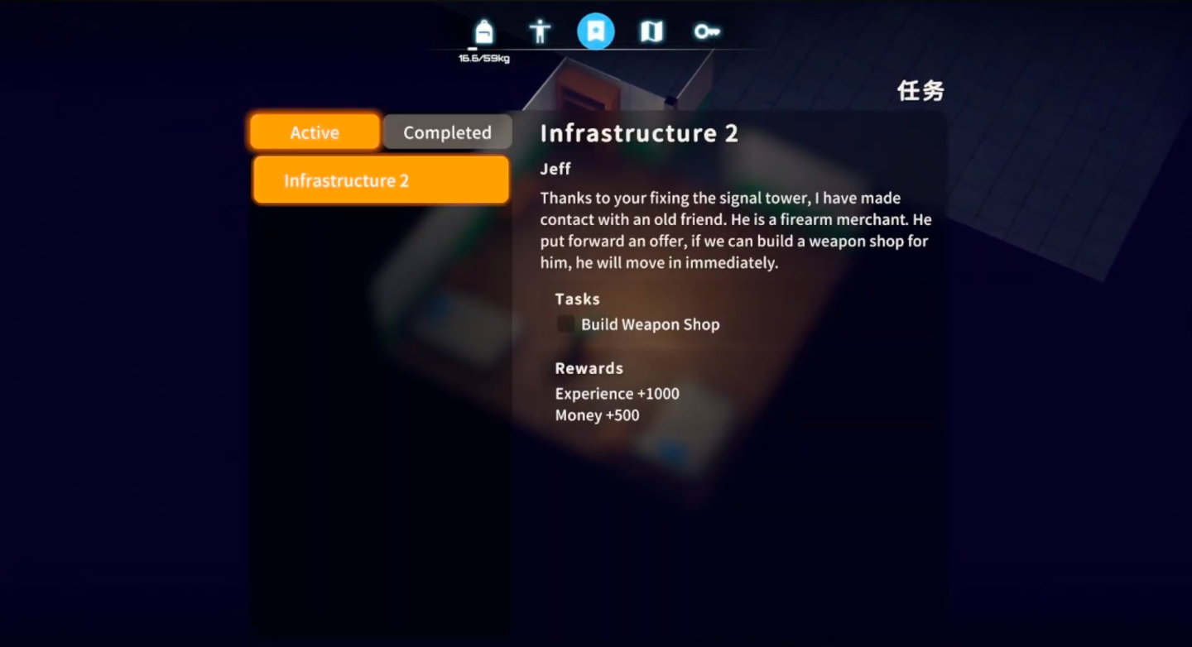Mark the weapon shop objective complete
The height and width of the screenshot is (647, 1192).
(x=565, y=323)
